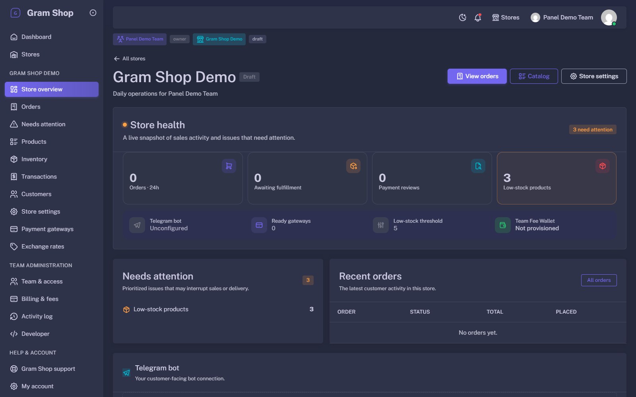Open My account page
The width and height of the screenshot is (636, 397).
click(x=52, y=386)
